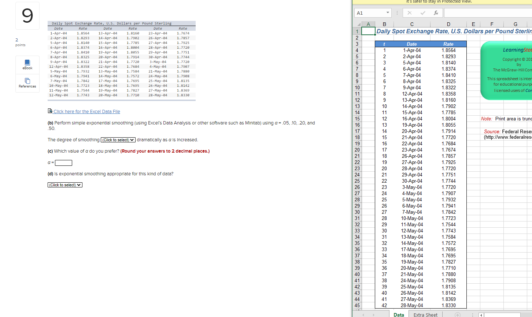This screenshot has height=317, width=532.
Task: Click the Excel Data File download link
Action: point(87,111)
